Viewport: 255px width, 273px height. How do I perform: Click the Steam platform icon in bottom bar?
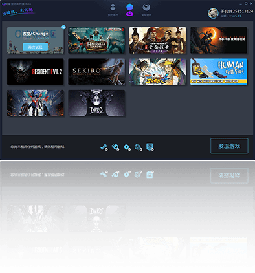tap(104, 147)
